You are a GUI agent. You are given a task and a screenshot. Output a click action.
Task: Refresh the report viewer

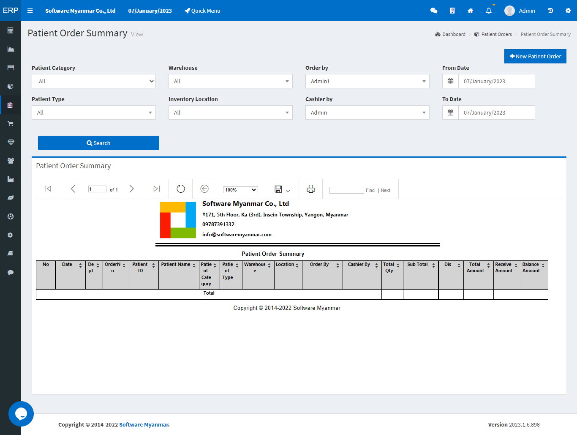point(181,189)
